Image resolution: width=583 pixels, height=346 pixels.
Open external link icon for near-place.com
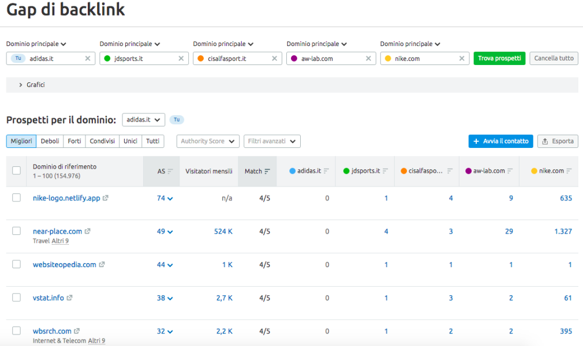[87, 231]
